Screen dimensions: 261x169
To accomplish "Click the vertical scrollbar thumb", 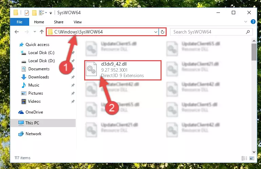I will click(x=254, y=52).
